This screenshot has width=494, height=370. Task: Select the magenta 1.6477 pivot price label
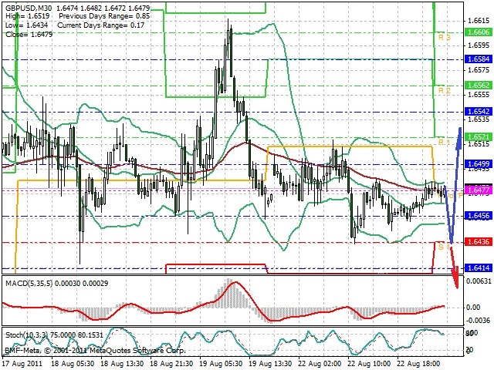point(479,190)
